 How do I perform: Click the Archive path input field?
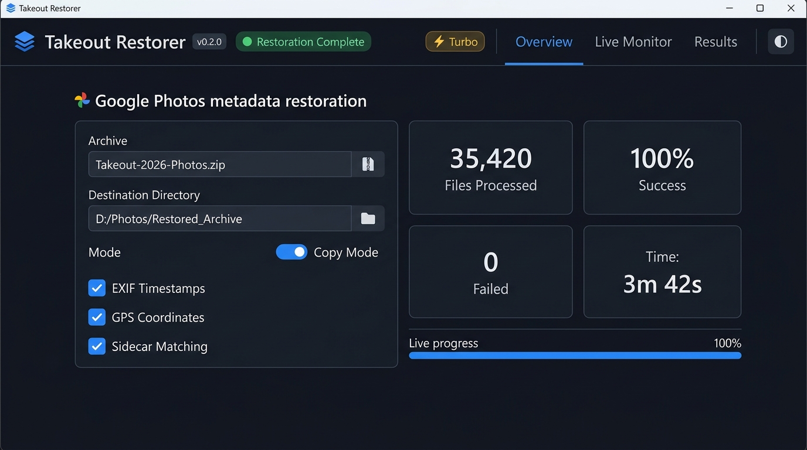220,164
